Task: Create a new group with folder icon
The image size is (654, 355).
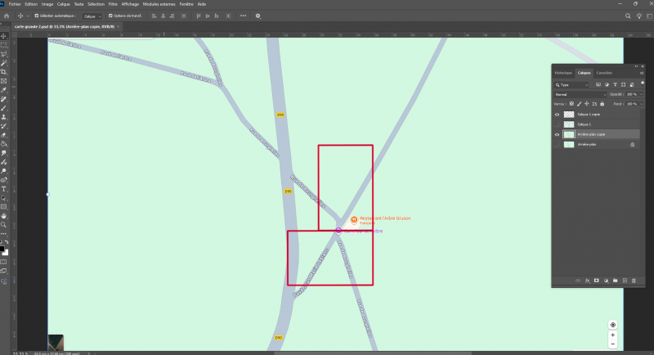Action: [615, 281]
